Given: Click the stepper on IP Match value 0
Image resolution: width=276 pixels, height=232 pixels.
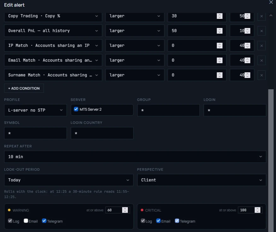Looking at the screenshot, I should (x=220, y=46).
